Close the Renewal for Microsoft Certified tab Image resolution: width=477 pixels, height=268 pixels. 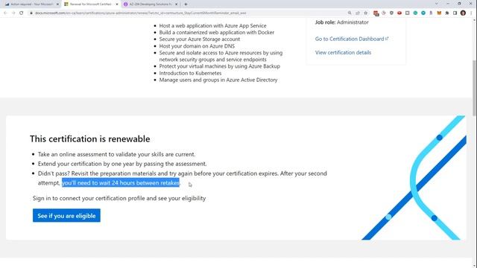click(117, 4)
